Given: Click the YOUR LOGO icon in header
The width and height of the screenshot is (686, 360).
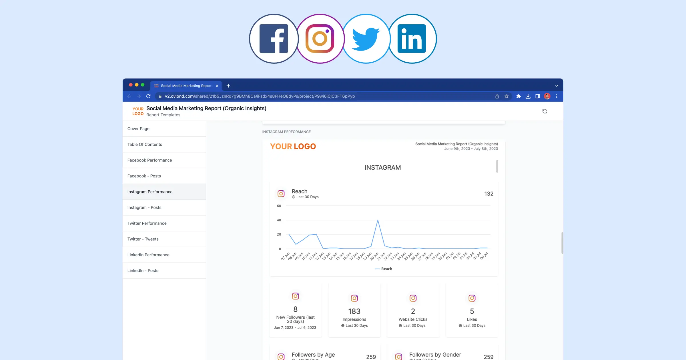Looking at the screenshot, I should [x=138, y=111].
